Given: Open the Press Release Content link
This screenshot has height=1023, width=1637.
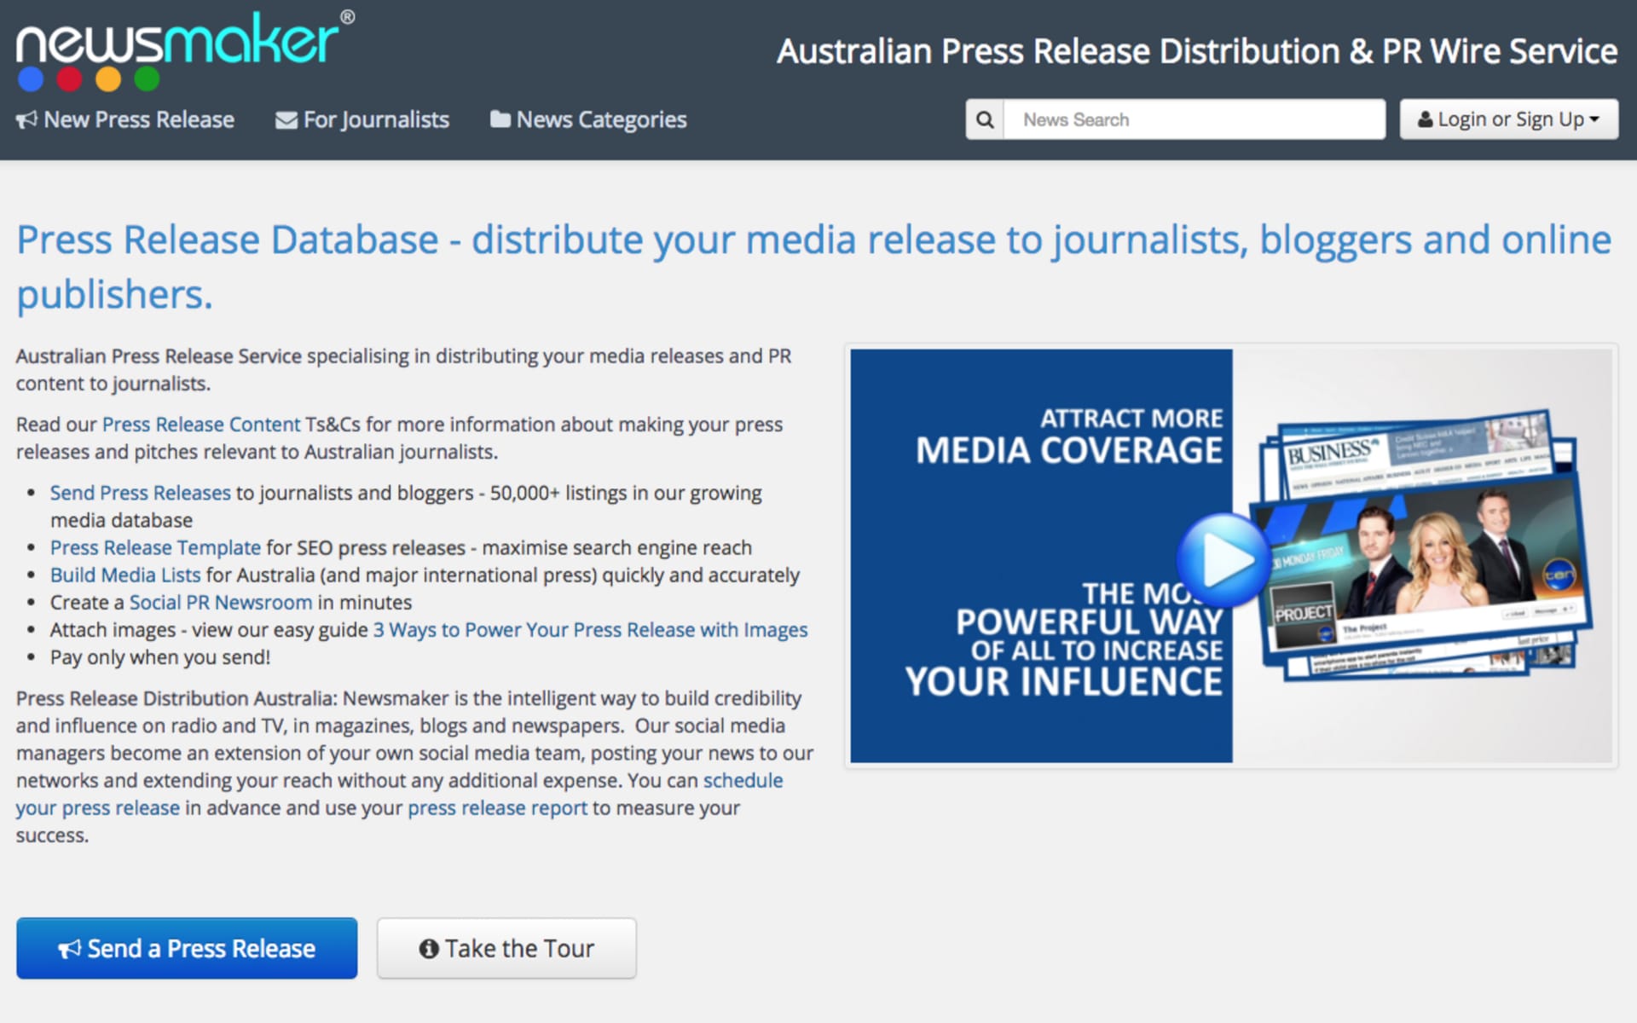Looking at the screenshot, I should (x=201, y=425).
